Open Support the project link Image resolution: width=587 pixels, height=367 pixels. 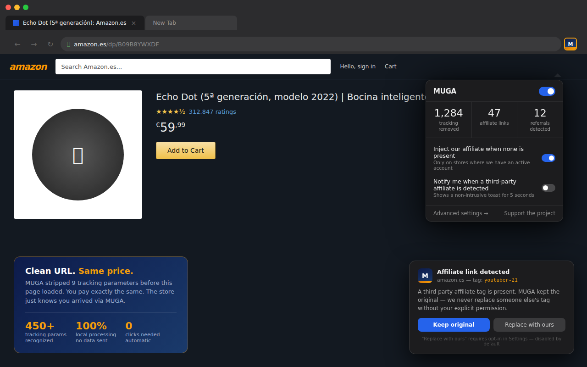(530, 213)
